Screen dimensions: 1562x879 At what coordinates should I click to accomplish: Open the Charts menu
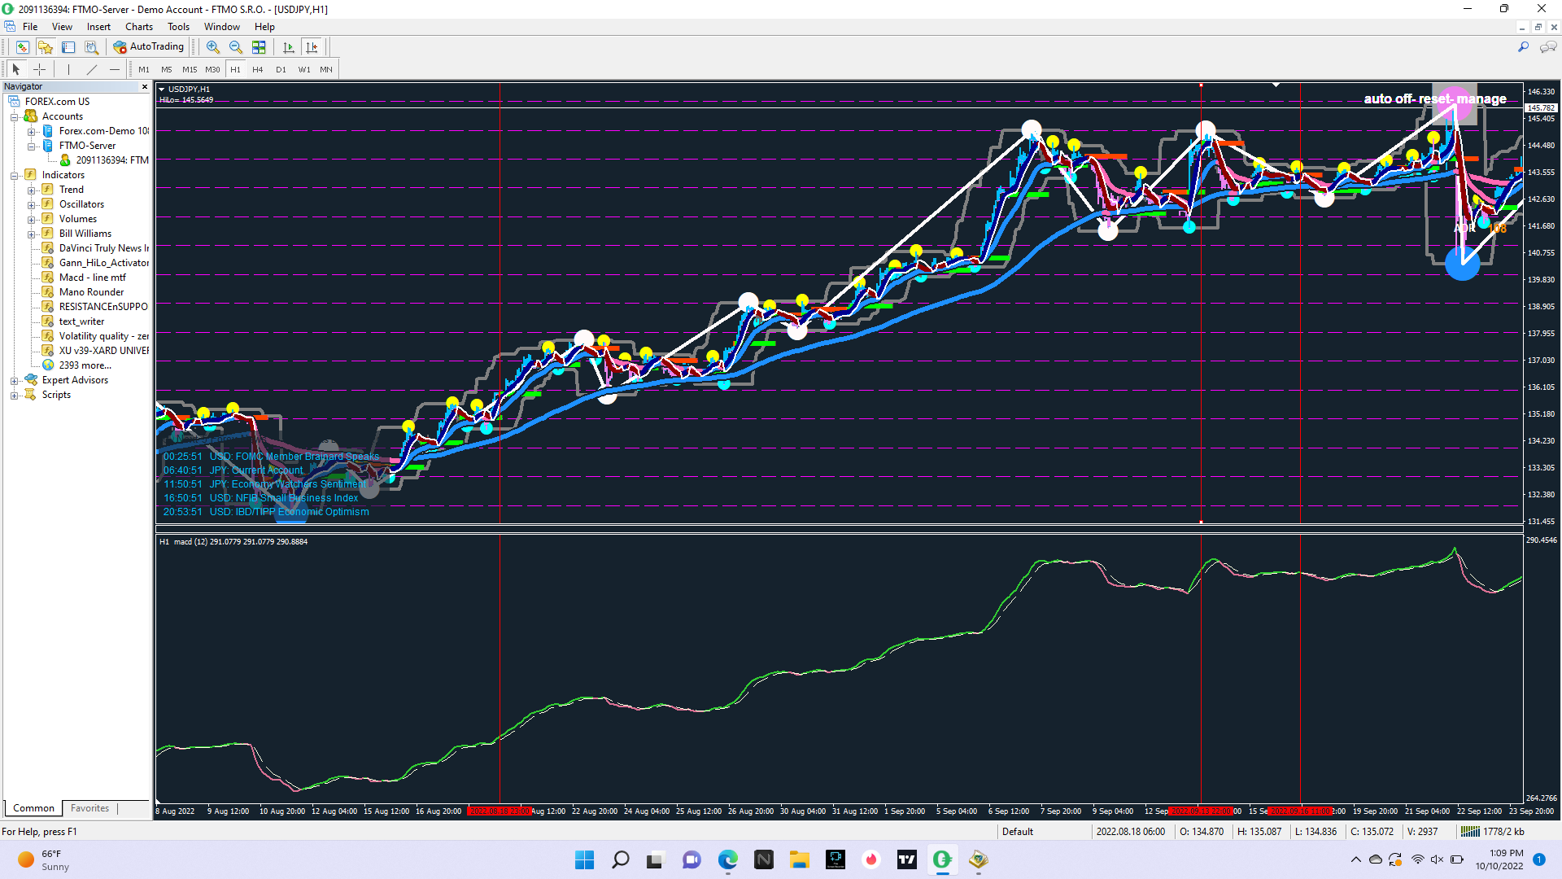tap(138, 27)
